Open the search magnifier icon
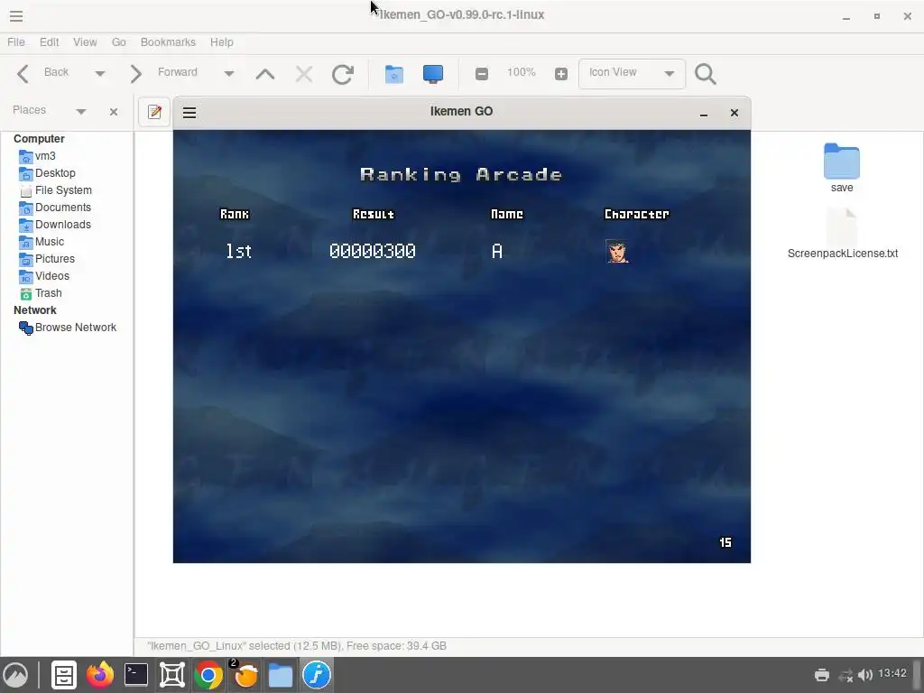 [706, 74]
